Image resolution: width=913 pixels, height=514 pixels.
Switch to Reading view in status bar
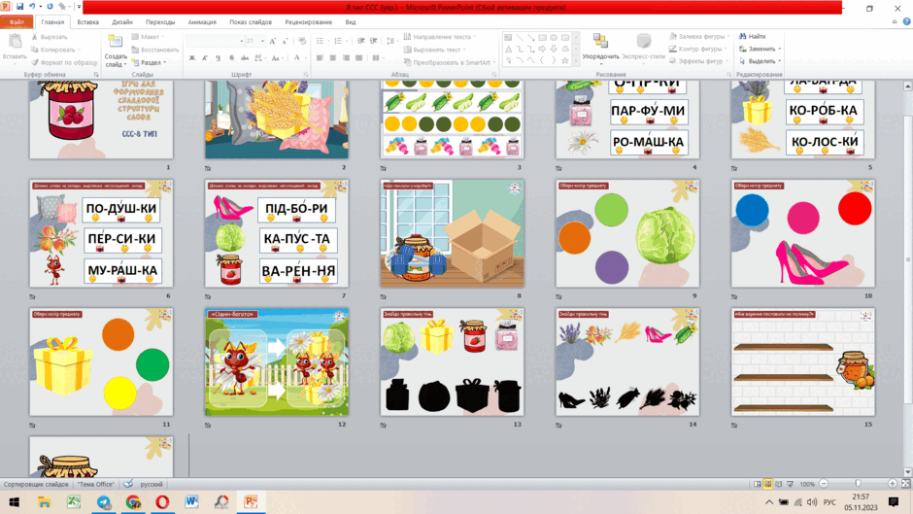(779, 484)
